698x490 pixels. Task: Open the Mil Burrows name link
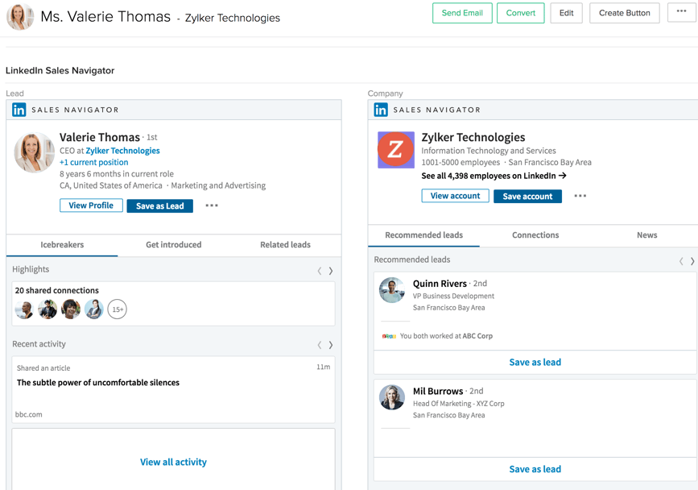pos(438,391)
